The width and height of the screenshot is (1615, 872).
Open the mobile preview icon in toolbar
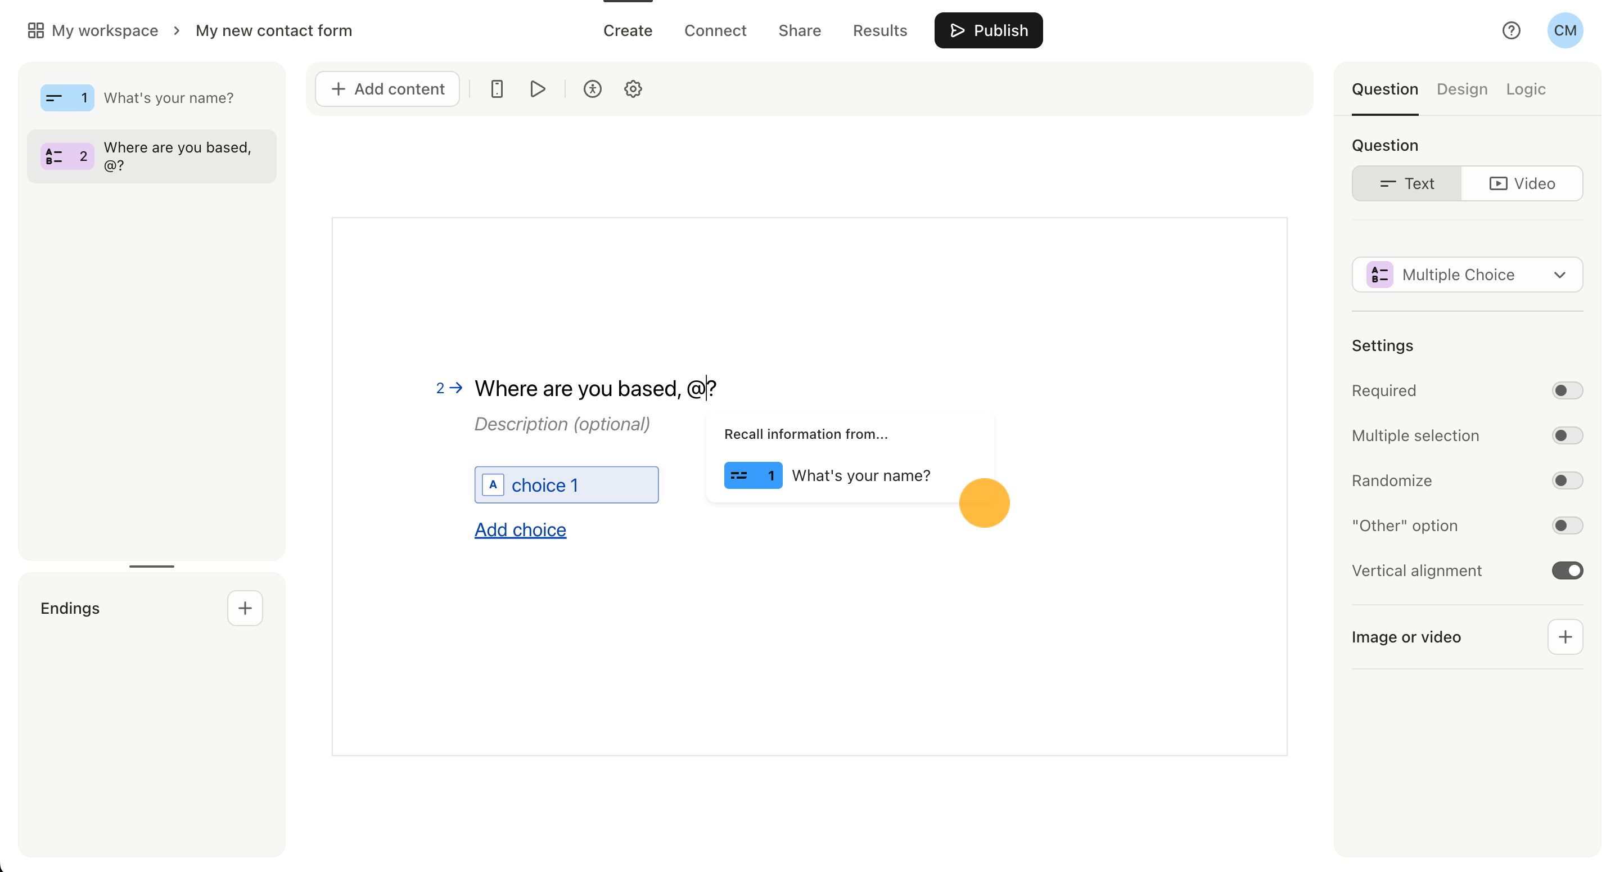(x=497, y=88)
